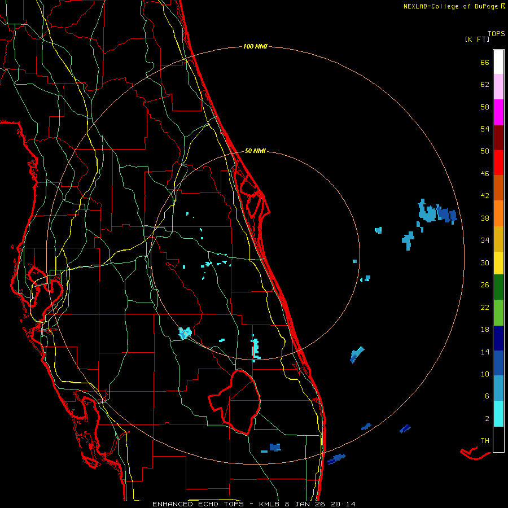The image size is (508, 508).
Task: Click the KMLB station identifier text
Action: 269,504
